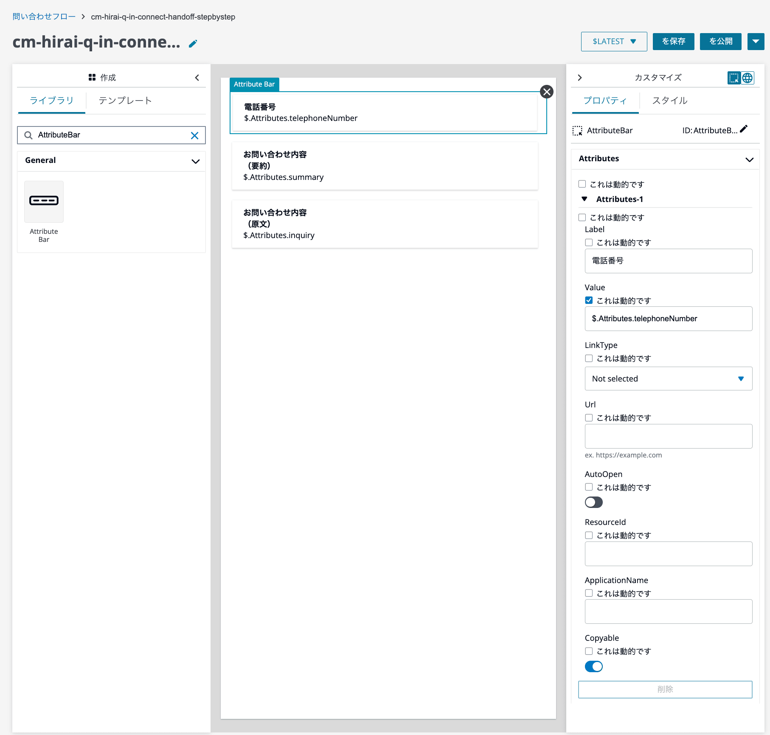The width and height of the screenshot is (770, 735).
Task: Select the 電話番号 attribute card on canvas
Action: click(385, 112)
